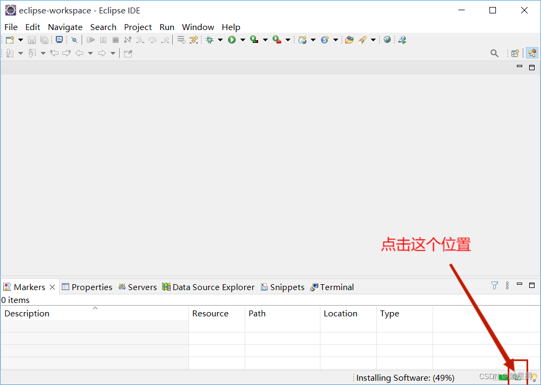Switch to the Servers tab
This screenshot has width=541, height=385.
click(137, 287)
